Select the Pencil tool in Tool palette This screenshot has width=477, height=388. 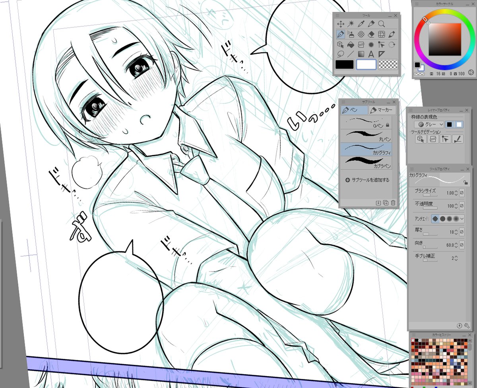(x=371, y=24)
